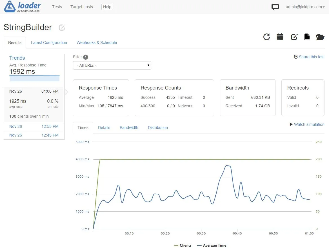
Task: Click the Response Times card heading
Action: coord(98,88)
